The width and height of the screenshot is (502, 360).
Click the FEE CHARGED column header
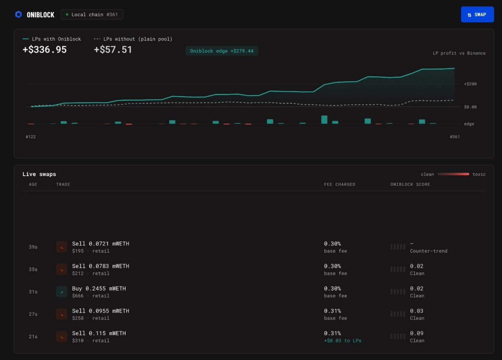[x=340, y=184]
